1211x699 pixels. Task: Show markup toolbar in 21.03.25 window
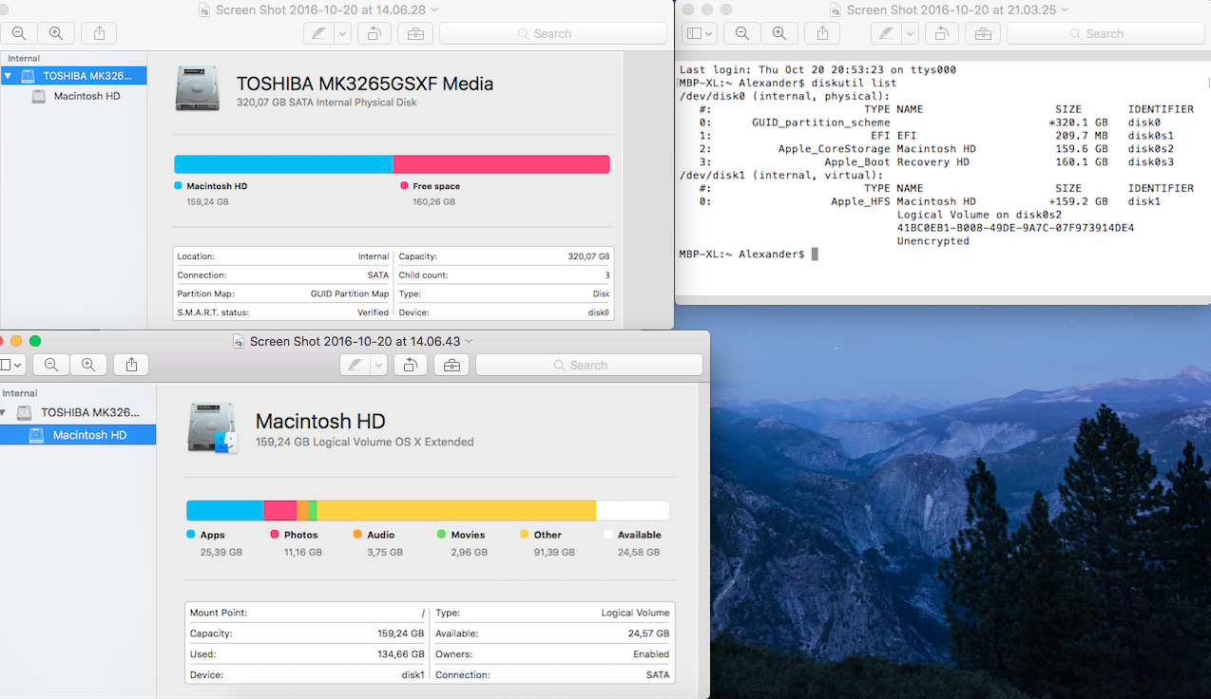point(983,33)
